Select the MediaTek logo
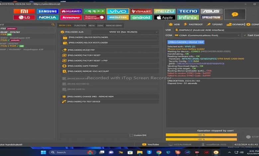Screen dimensions: 259x156 point(118,17)
